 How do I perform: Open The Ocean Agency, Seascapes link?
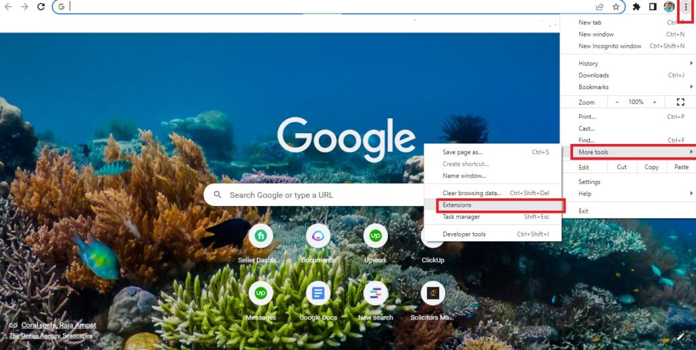(51, 336)
